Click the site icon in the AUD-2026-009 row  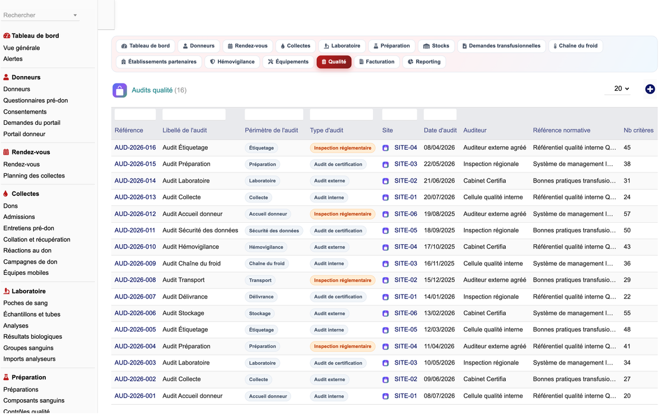point(385,264)
